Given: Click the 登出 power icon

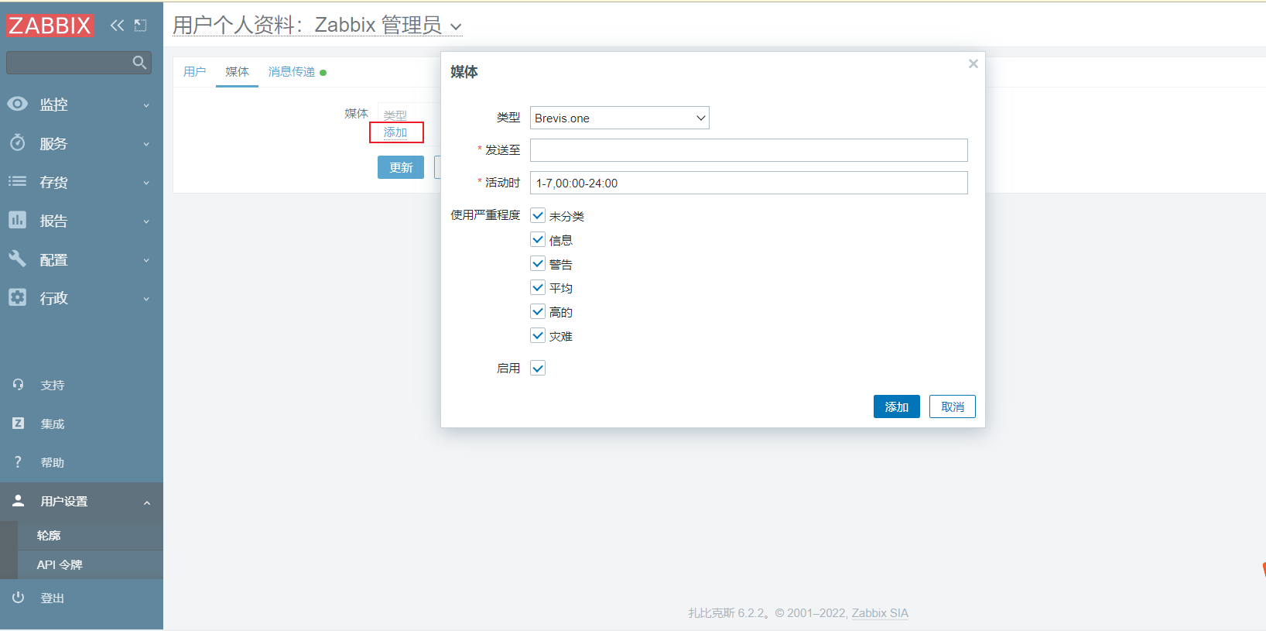Looking at the screenshot, I should 18,598.
